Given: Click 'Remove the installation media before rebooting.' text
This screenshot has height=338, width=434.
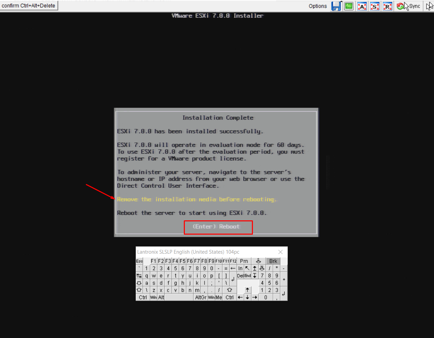Looking at the screenshot, I should 197,199.
